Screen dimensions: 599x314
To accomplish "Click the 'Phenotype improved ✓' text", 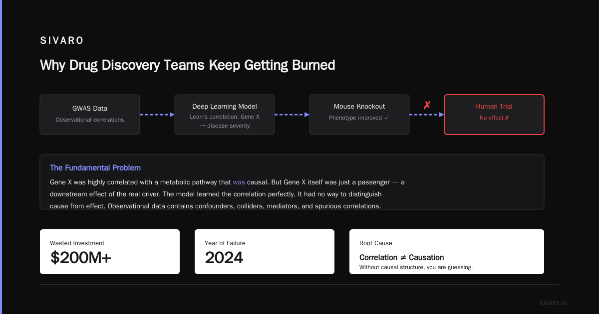I will click(359, 118).
